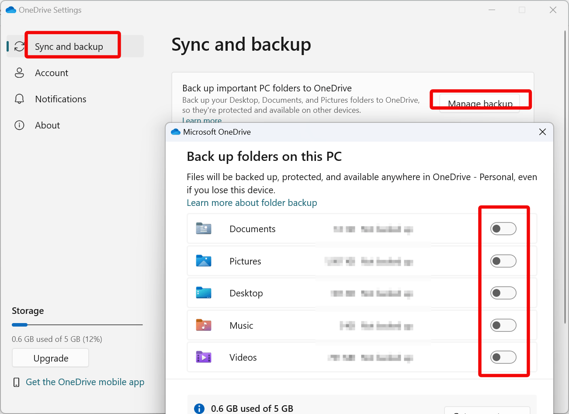569x414 pixels.
Task: Select Notifications in the sidebar
Action: (x=61, y=99)
